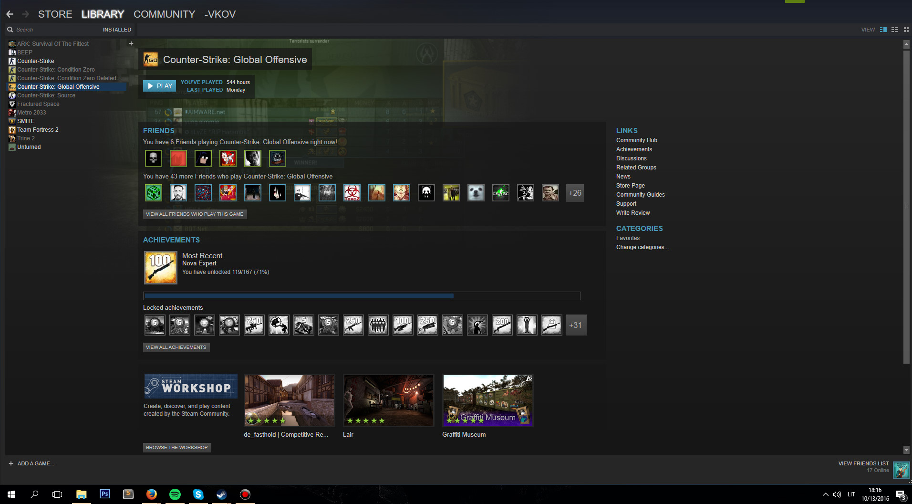Select Counter-Strike: Condition Zero Deleted entry
912x504 pixels.
click(67, 78)
